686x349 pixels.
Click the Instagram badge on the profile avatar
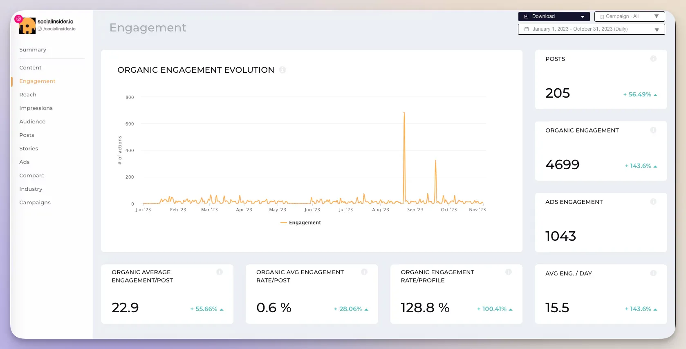[18, 19]
